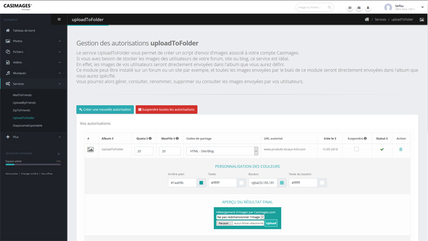Click the search magnifier icon

point(329,8)
